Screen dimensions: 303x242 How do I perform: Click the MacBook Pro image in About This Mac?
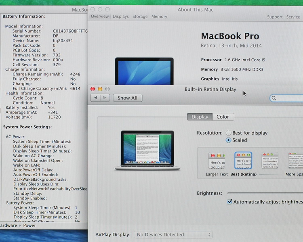click(x=144, y=71)
